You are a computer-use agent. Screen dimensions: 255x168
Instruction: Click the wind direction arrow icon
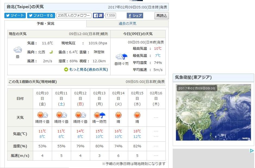point(51,52)
